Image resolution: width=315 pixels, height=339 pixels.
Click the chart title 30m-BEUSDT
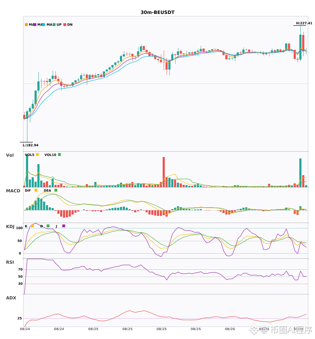157,12
